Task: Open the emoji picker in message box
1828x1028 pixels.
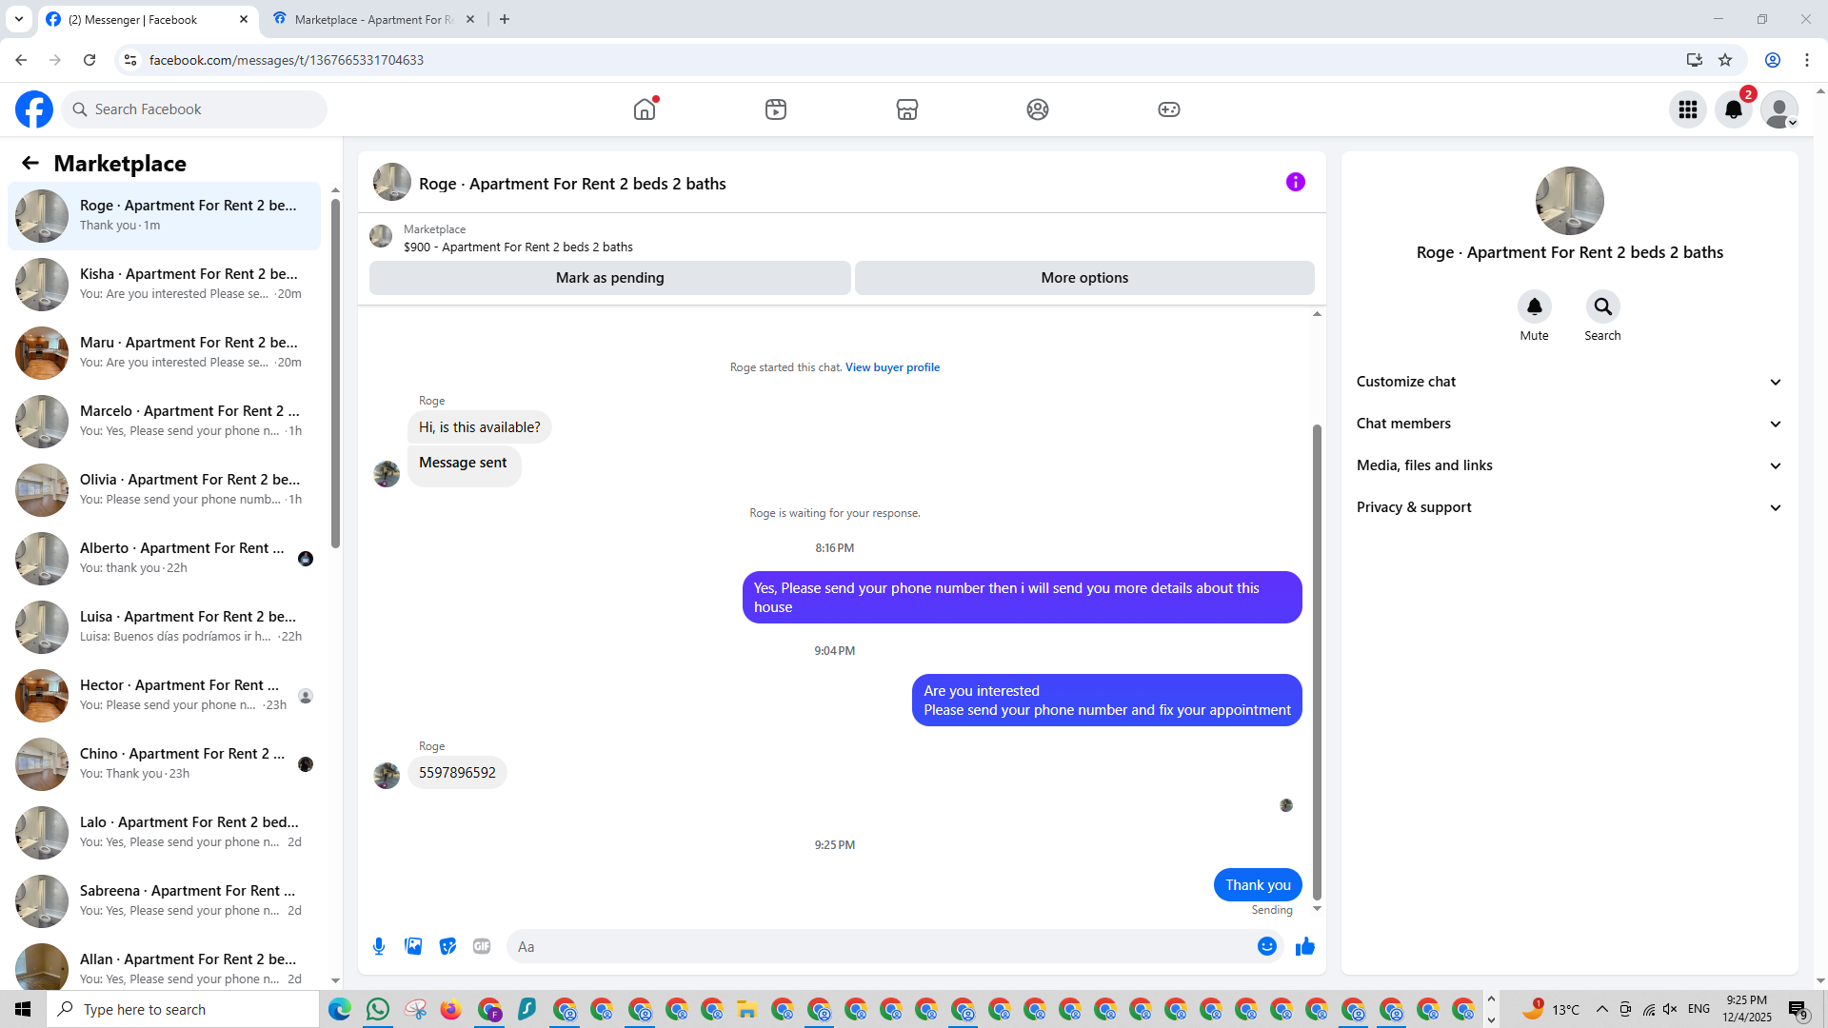Action: click(x=1266, y=946)
